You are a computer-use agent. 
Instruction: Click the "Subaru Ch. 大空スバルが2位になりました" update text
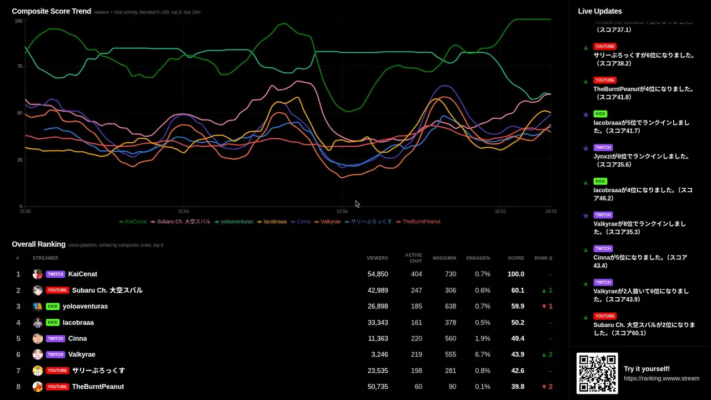tap(644, 329)
